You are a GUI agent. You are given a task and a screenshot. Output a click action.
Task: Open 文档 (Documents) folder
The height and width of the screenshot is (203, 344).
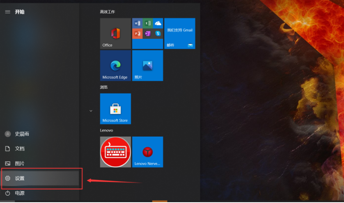pyautogui.click(x=20, y=148)
